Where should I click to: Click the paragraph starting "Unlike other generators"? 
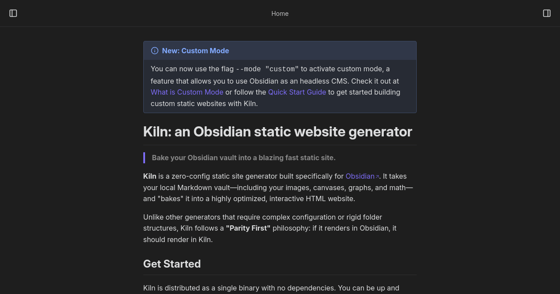262,217
